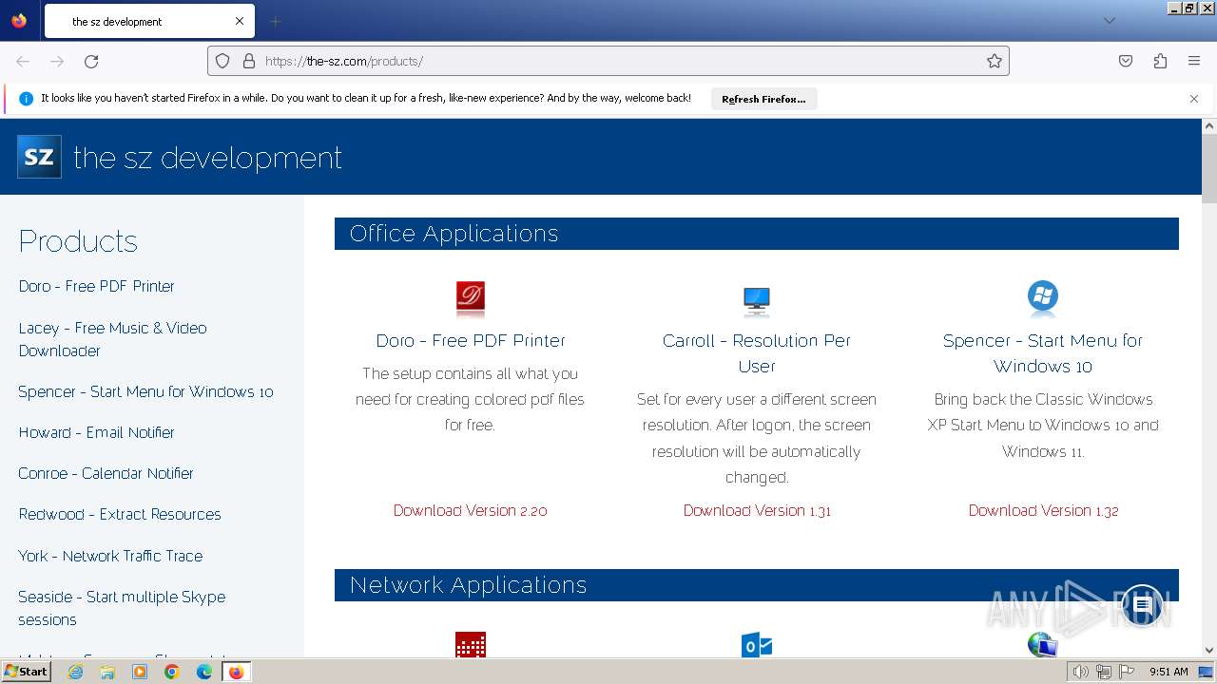Viewport: 1217px width, 684px height.
Task: Open the Firefox hamburger application menu
Action: [x=1194, y=61]
